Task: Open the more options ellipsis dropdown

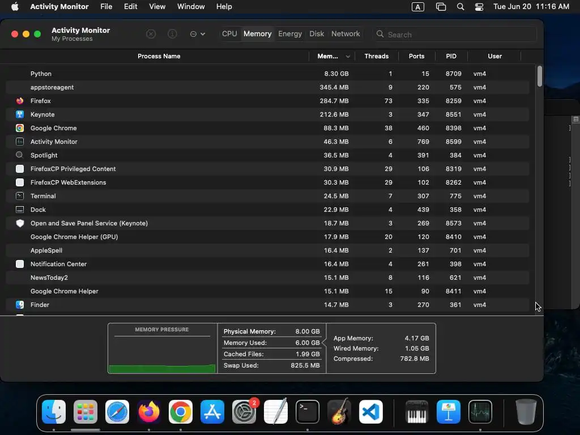Action: coord(198,34)
